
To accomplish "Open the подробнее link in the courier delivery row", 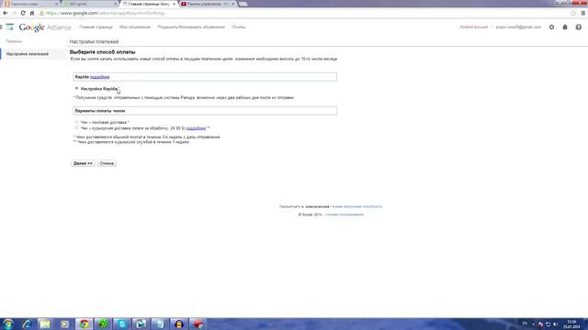I will point(196,128).
